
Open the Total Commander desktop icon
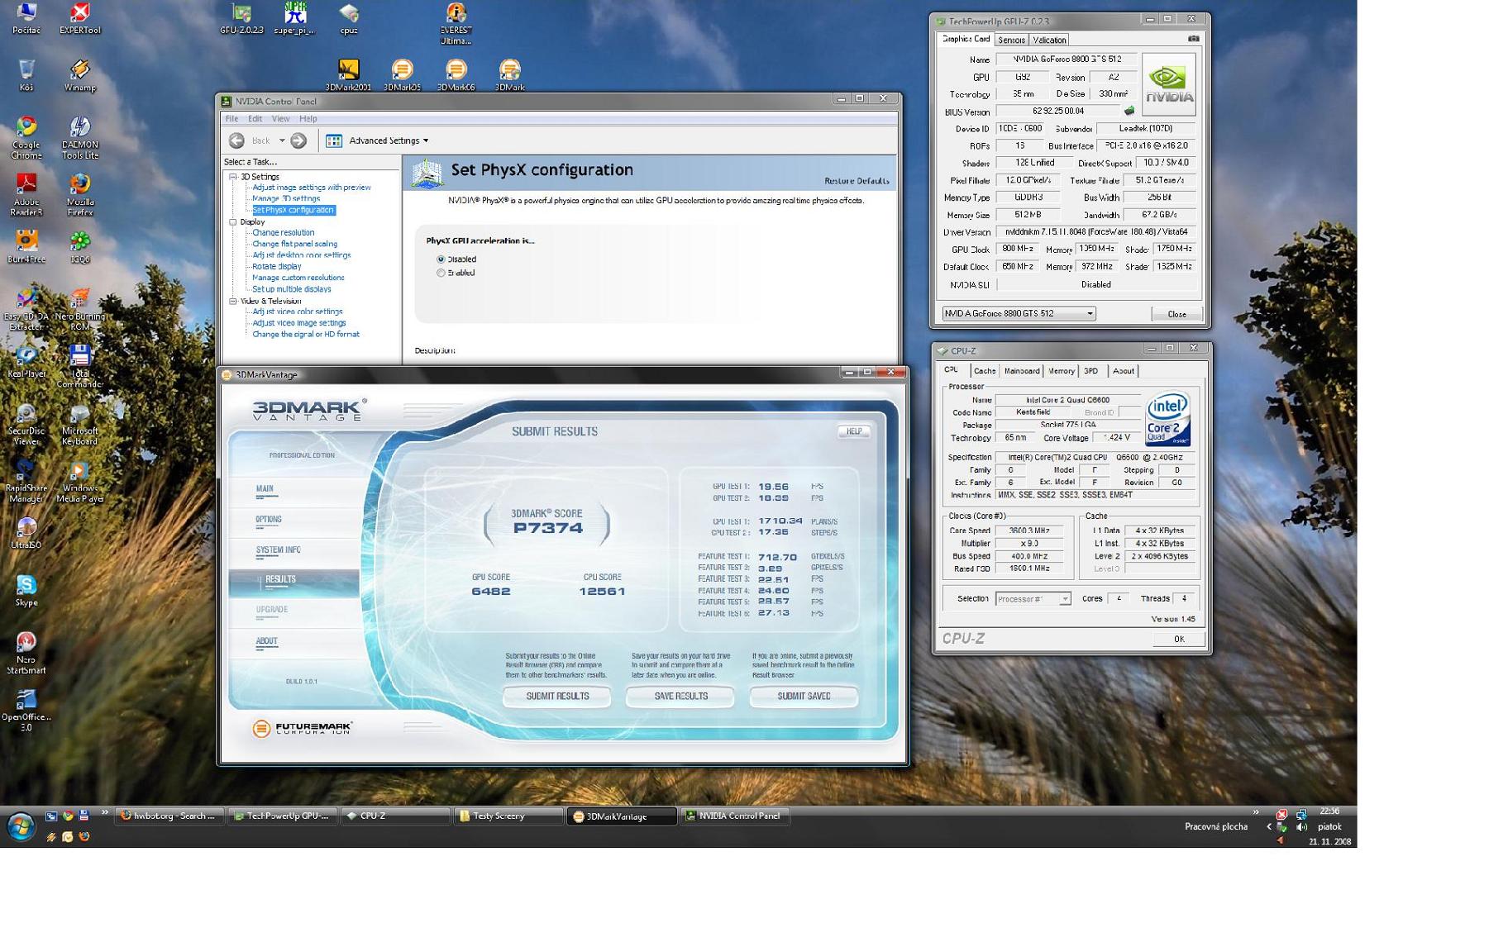pos(79,366)
